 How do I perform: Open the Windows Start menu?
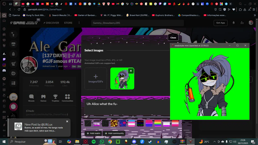pyautogui.click(x=4, y=142)
